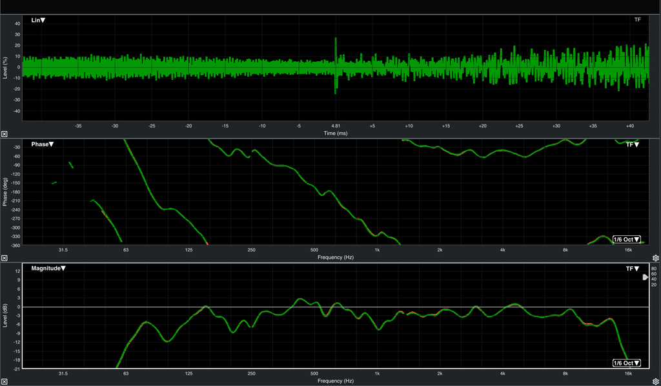Open the Magnitude plot settings gear
The height and width of the screenshot is (386, 661).
pos(655,381)
